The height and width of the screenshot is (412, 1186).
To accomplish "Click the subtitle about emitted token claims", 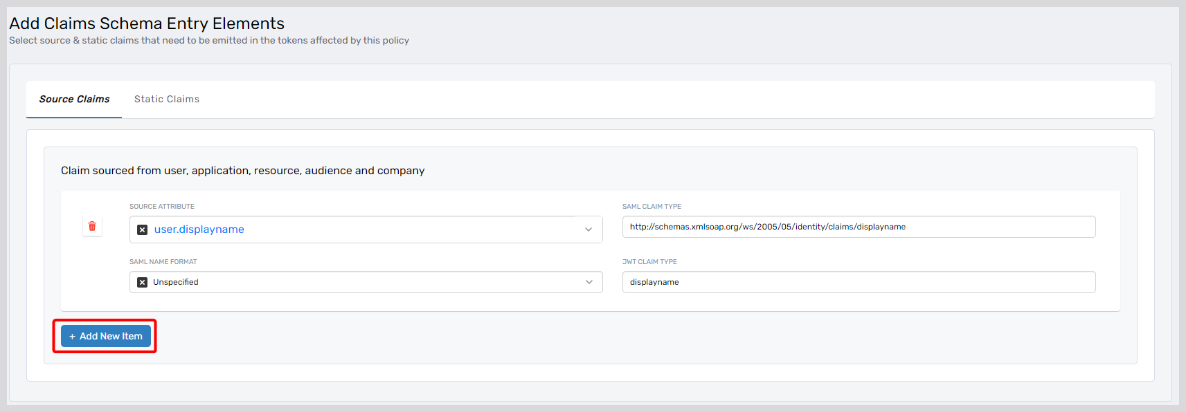I will (209, 41).
